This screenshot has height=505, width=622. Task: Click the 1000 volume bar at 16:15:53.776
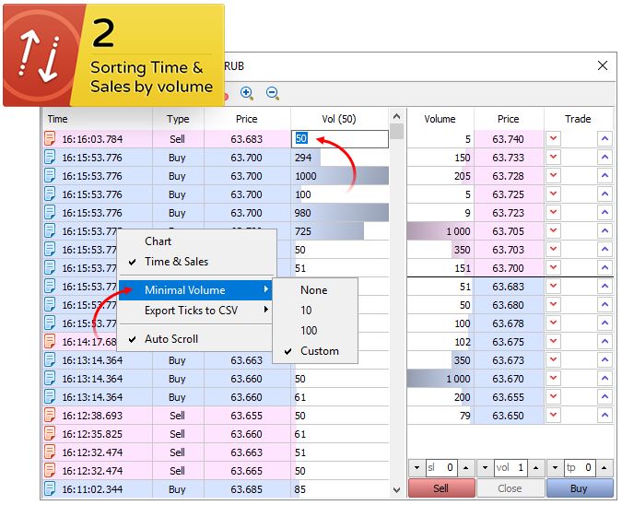point(340,176)
